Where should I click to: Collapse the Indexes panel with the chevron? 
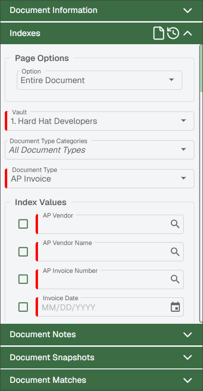188,34
